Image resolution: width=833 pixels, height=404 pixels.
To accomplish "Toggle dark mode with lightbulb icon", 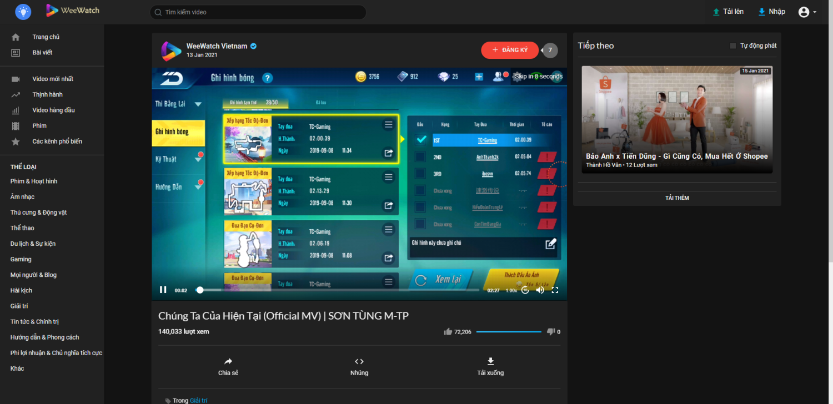I will pos(23,12).
